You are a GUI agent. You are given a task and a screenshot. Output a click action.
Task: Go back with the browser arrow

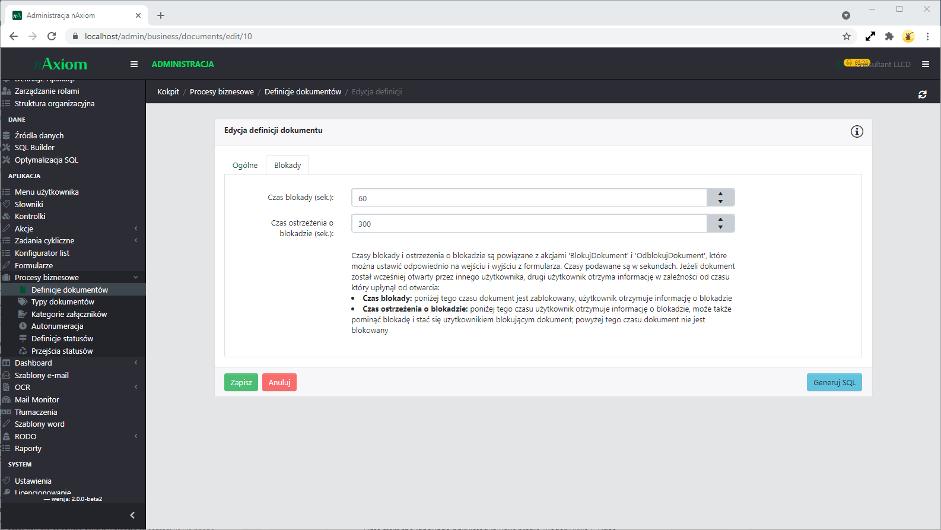[x=14, y=36]
